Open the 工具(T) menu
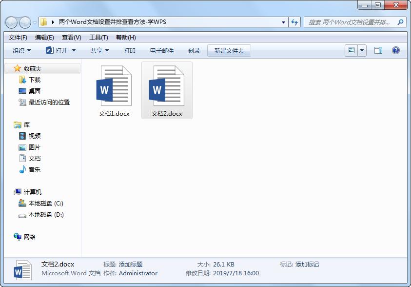411x287 pixels. [x=99, y=38]
